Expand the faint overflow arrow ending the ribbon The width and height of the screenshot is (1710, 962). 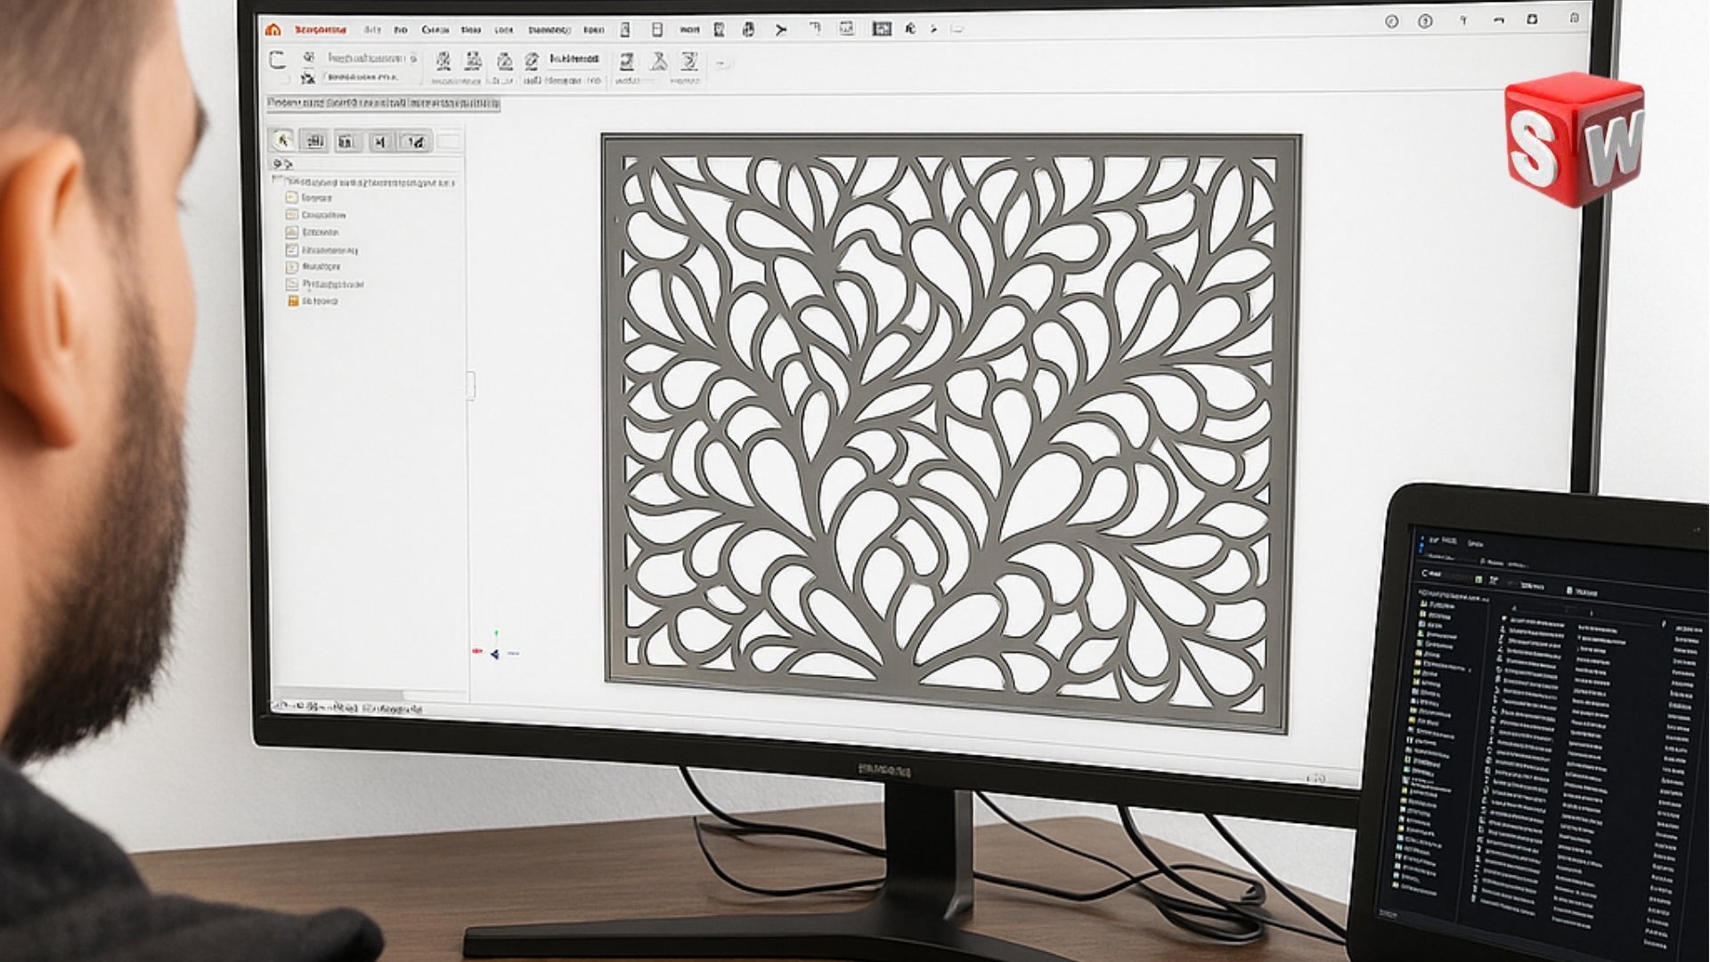[x=721, y=63]
